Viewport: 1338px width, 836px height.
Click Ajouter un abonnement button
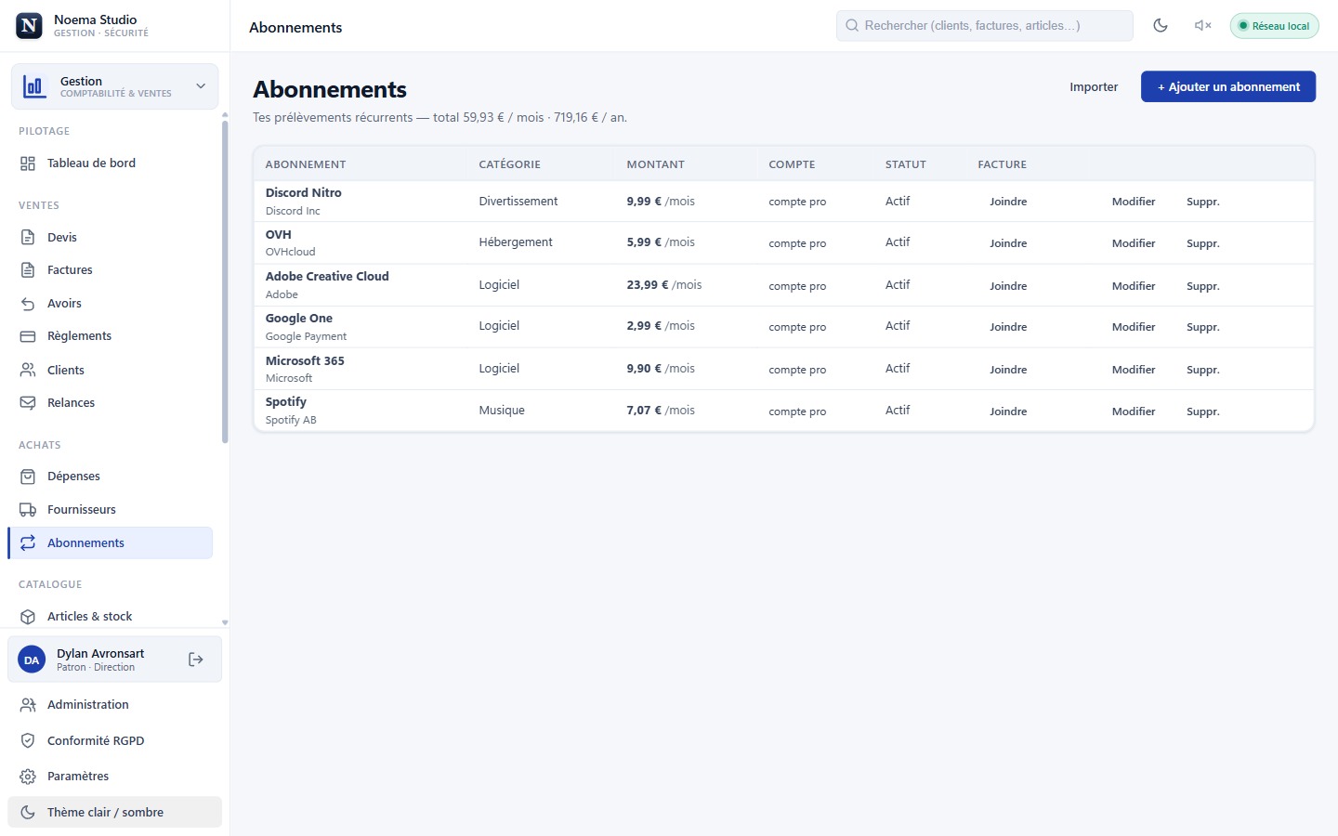tap(1228, 86)
